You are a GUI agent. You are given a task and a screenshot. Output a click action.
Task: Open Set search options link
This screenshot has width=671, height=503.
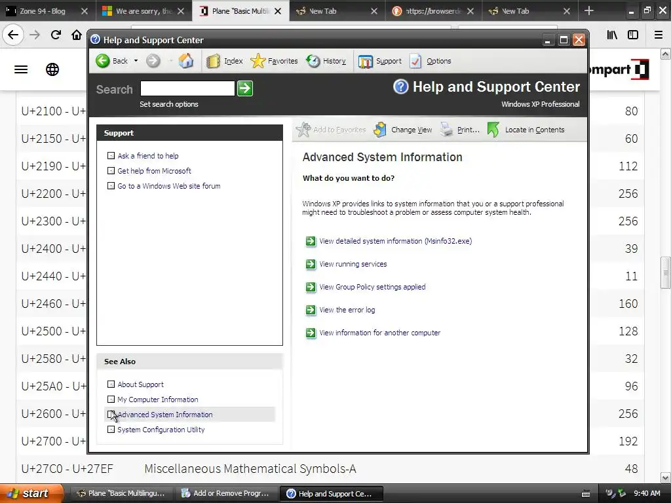(x=168, y=104)
